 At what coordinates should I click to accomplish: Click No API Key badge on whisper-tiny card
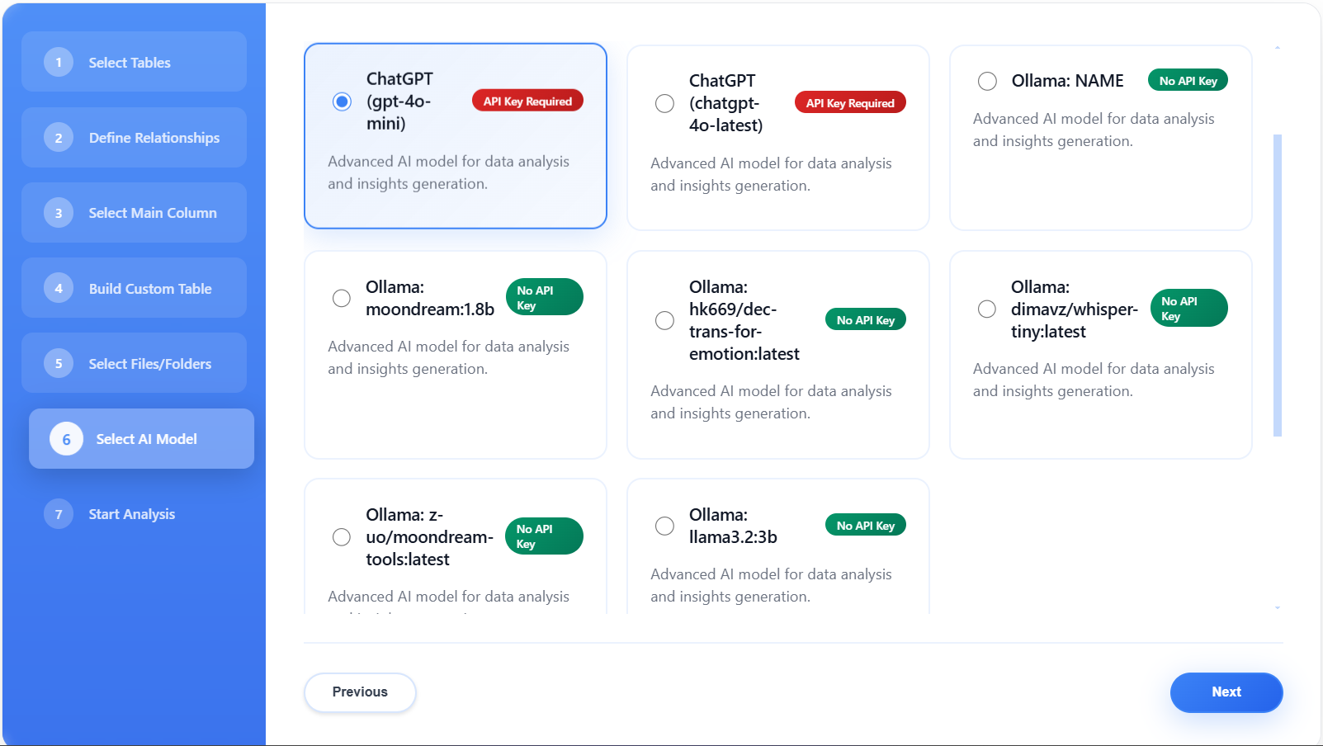[1188, 309]
